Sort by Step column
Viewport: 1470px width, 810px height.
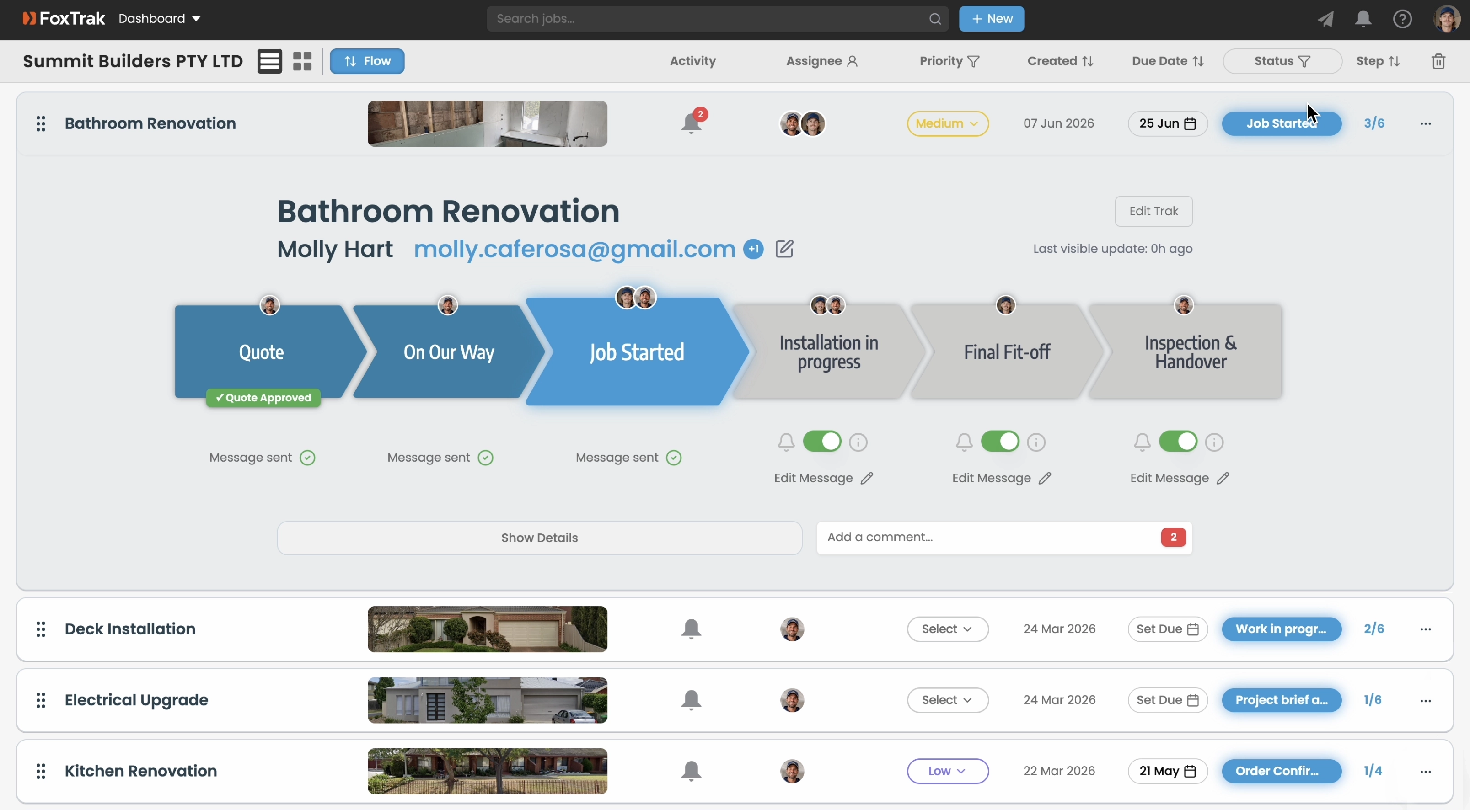coord(1378,61)
